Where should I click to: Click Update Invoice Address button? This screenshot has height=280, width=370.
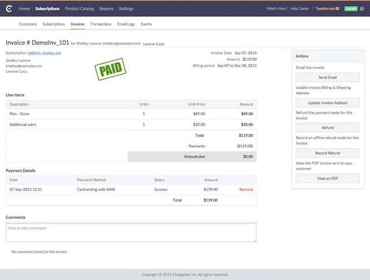click(328, 103)
